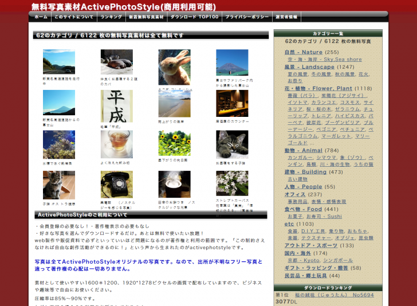Open ギフト・ラッピング・贈答 category
The height and width of the screenshot is (306, 417).
316,268
